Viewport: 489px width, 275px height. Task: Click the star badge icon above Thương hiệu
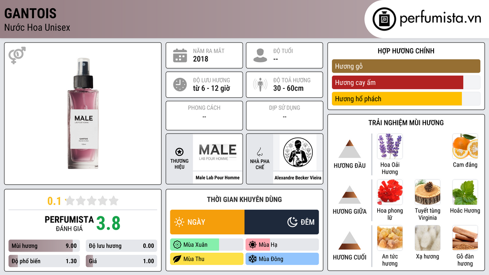(x=180, y=152)
